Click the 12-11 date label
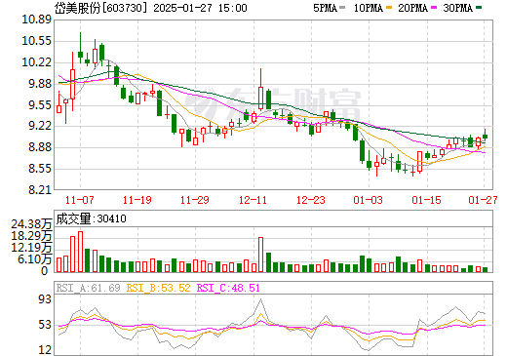Screen dimensions: 507x356 point(253,200)
